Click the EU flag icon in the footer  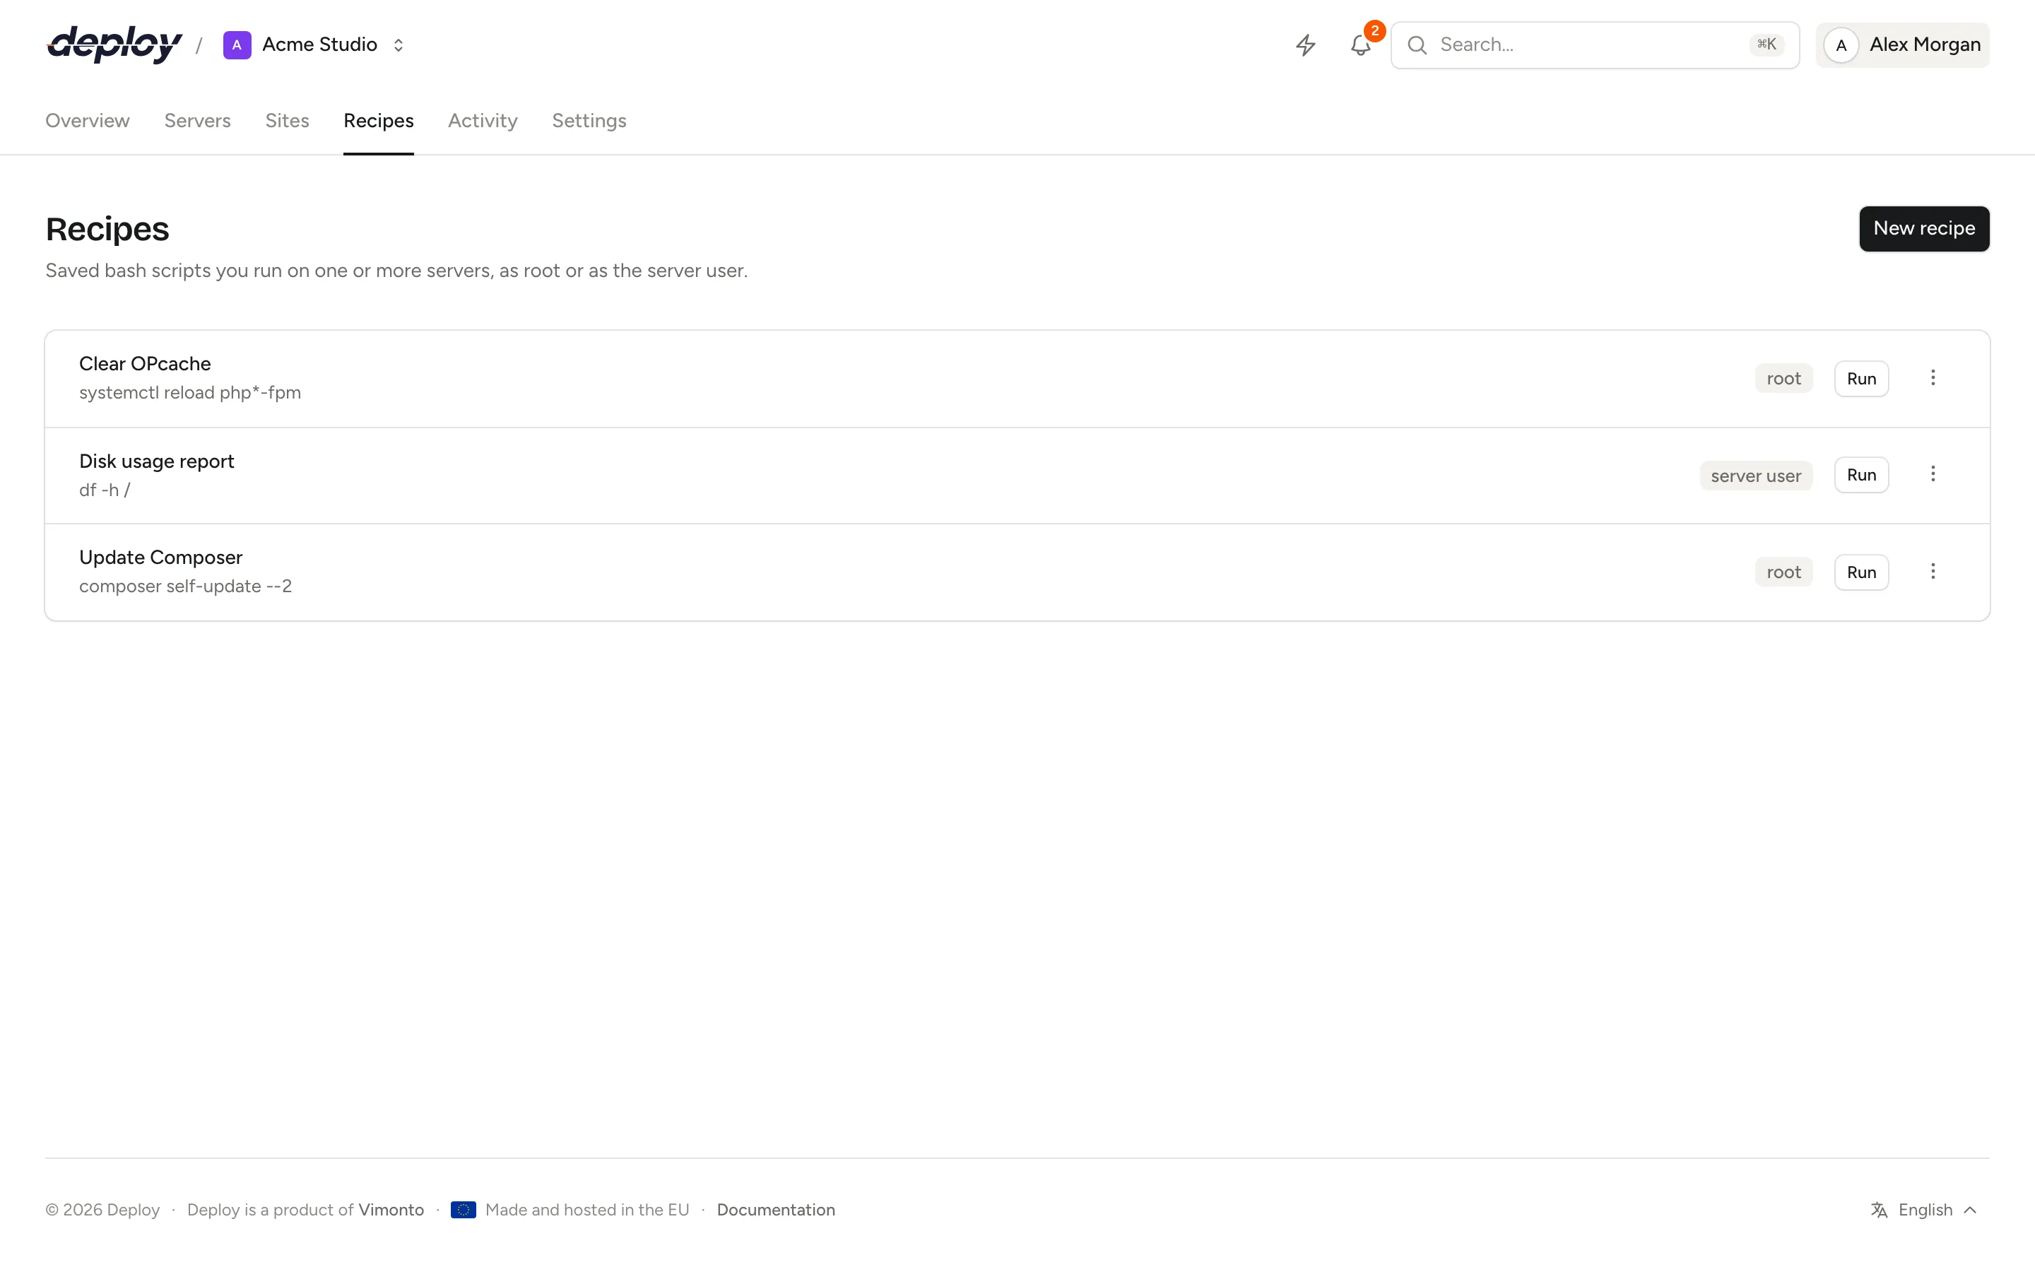pos(464,1210)
